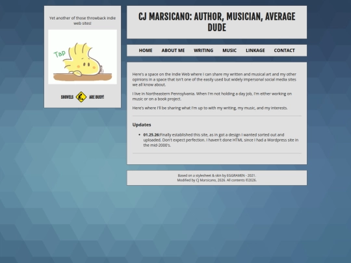
Task: Click the 'Updates' heading
Action: coord(142,125)
